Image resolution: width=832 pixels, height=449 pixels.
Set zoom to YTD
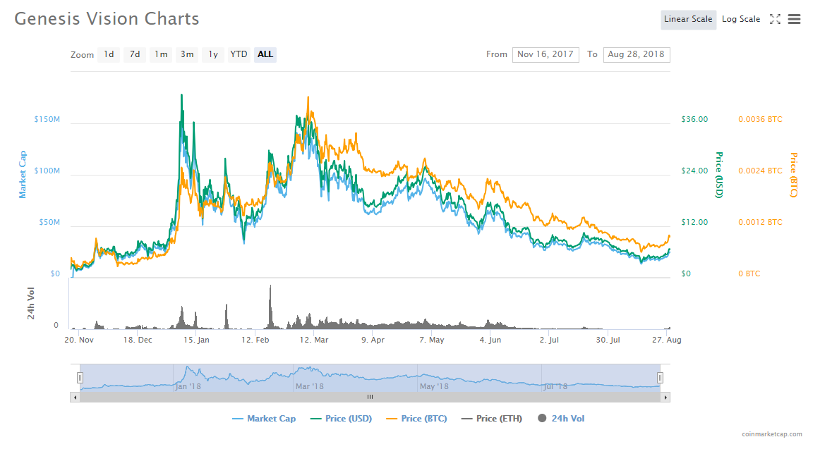(x=239, y=54)
